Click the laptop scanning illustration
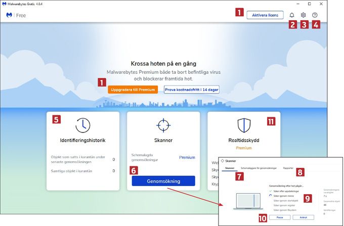The image size is (344, 226). tap(248, 201)
